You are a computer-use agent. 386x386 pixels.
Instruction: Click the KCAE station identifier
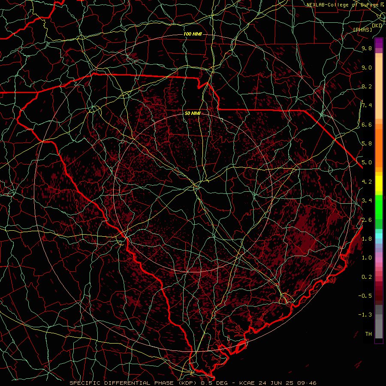(247, 383)
